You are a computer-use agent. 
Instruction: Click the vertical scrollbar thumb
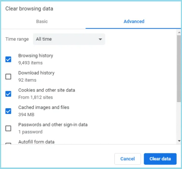click(179, 68)
